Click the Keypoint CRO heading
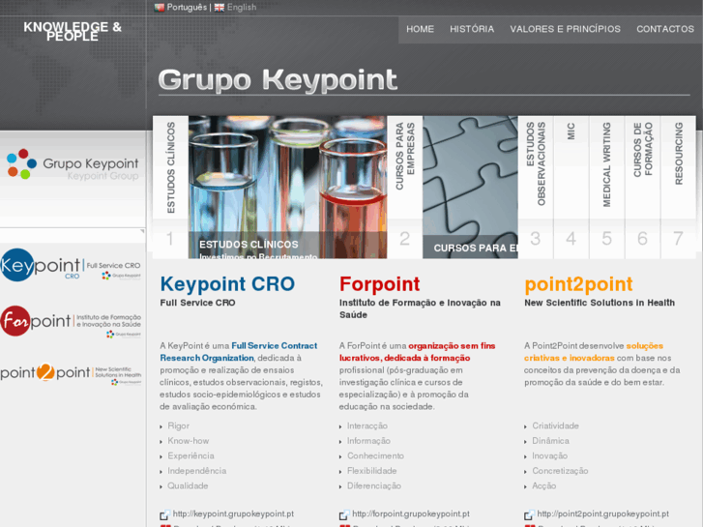This screenshot has width=703, height=527. (227, 284)
